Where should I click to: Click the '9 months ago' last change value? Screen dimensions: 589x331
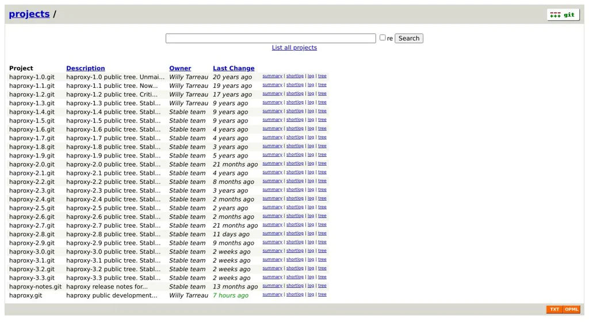pyautogui.click(x=234, y=243)
